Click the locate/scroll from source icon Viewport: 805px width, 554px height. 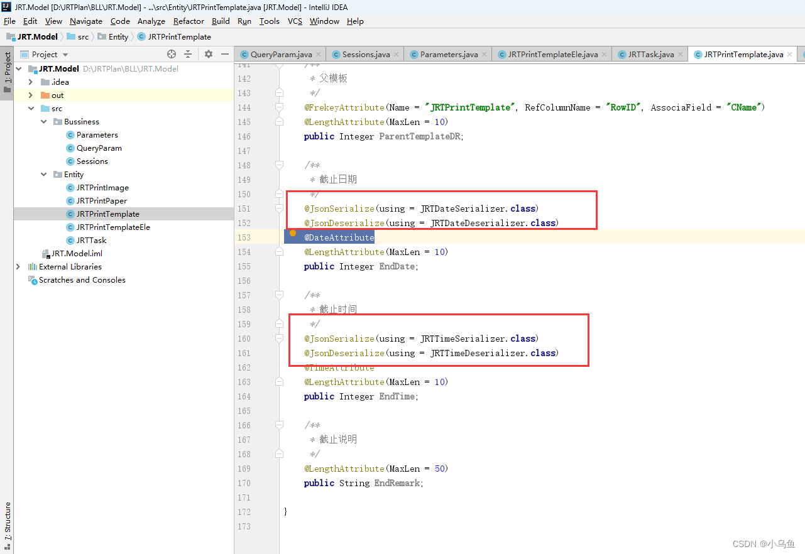coord(172,54)
